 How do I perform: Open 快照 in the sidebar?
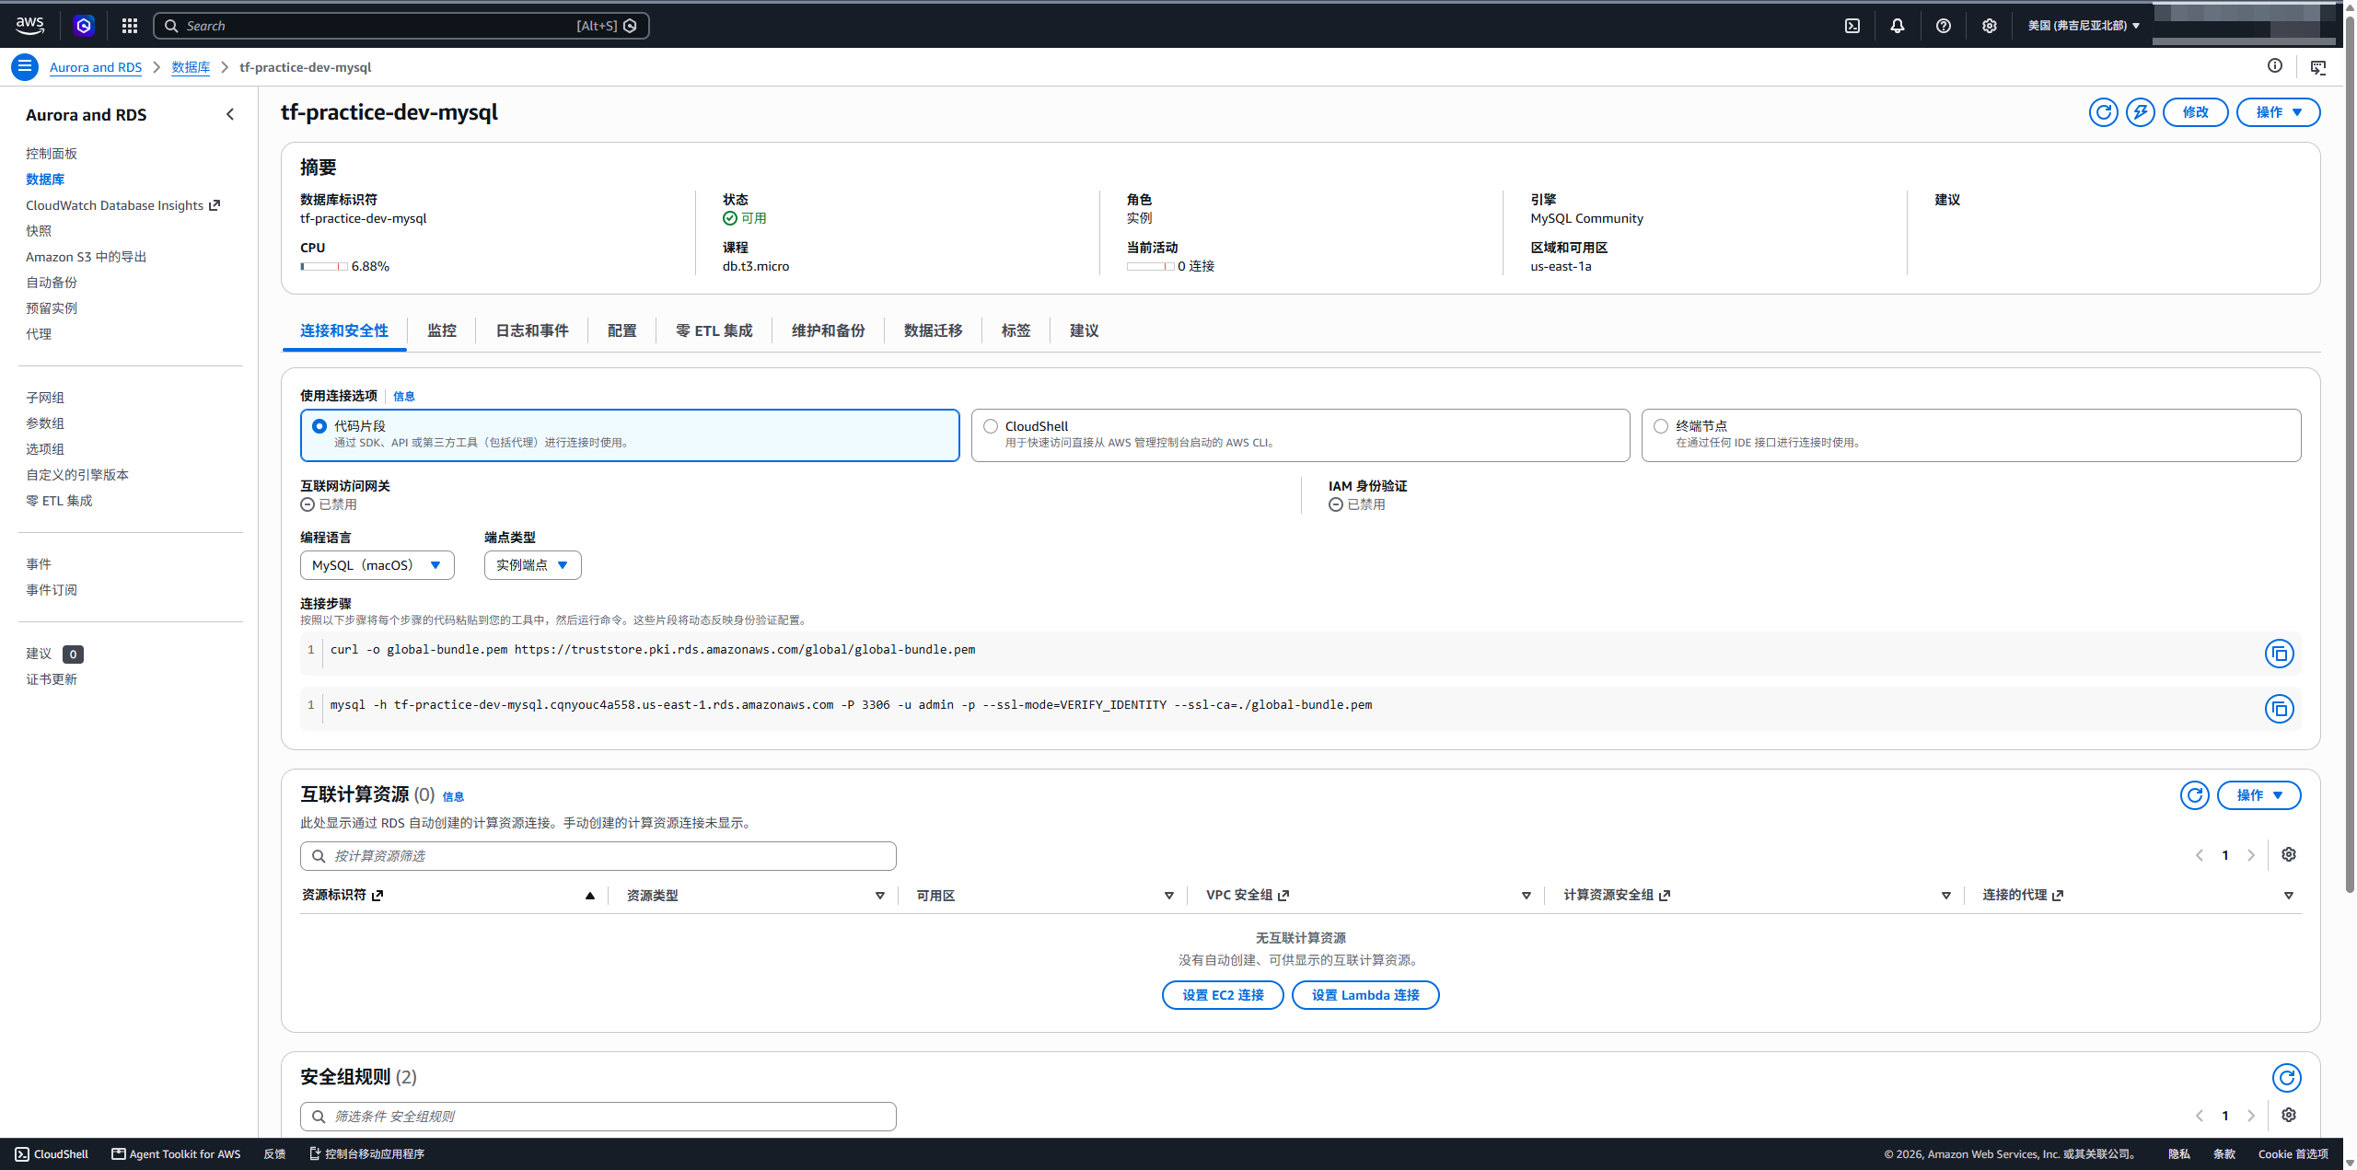point(39,231)
